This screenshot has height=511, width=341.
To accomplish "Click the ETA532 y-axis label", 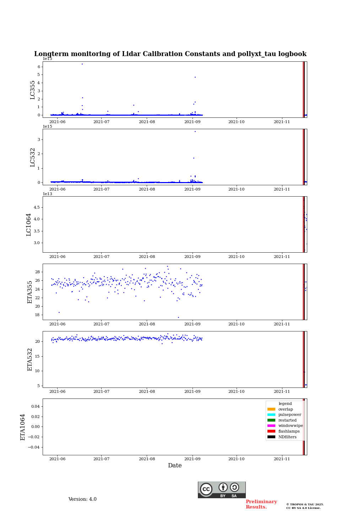I will point(30,359).
